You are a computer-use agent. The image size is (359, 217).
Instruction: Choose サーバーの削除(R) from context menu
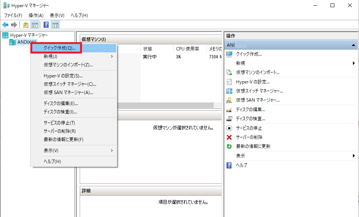coord(74,131)
